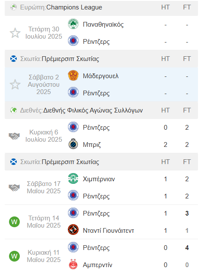Click the globe icon next to Ευρώπη

[x=14, y=7]
